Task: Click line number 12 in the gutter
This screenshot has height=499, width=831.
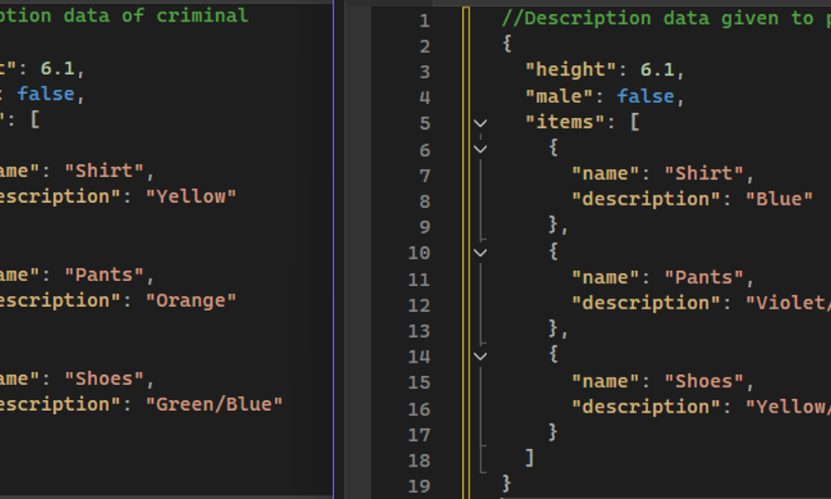Action: pos(420,304)
